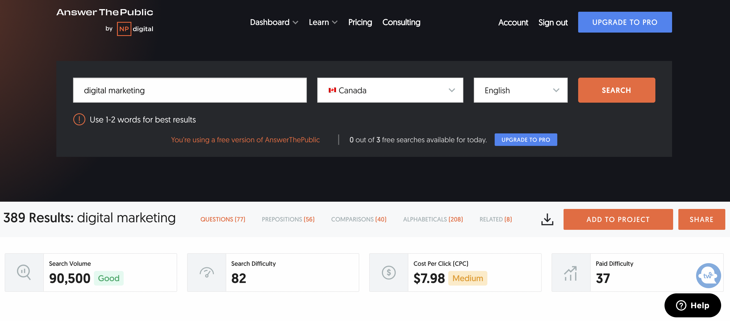Click Sign out
Viewport: 730px width, 321px height.
tap(553, 22)
